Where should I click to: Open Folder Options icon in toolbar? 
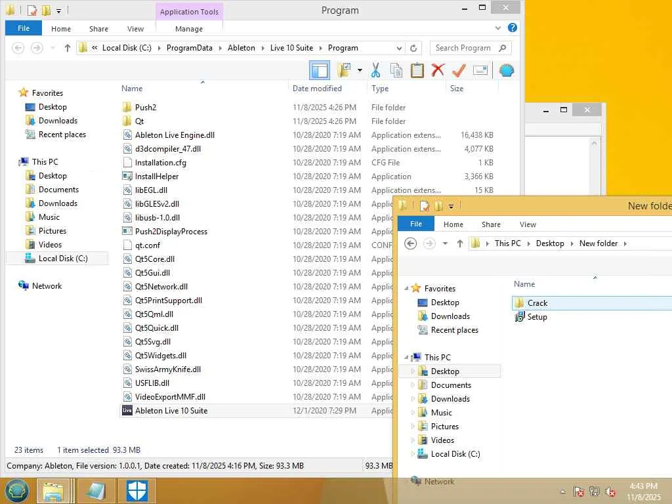(x=344, y=70)
